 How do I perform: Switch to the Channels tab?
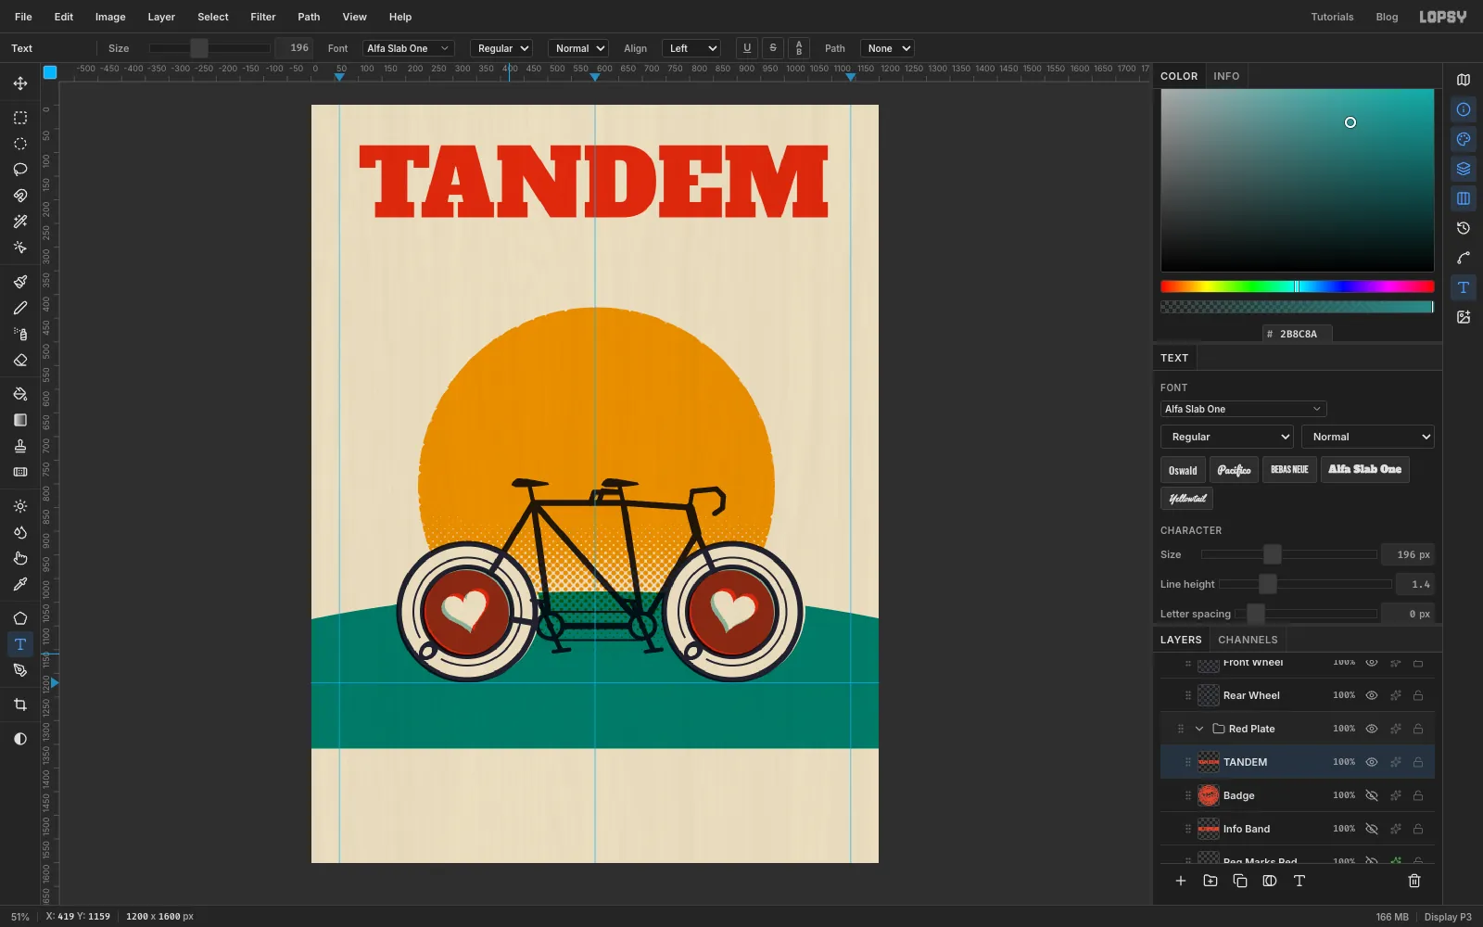1248,640
